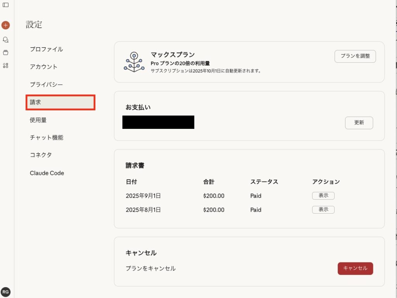Toggle the sidebar panel icon
397x298 pixels.
coord(5,5)
